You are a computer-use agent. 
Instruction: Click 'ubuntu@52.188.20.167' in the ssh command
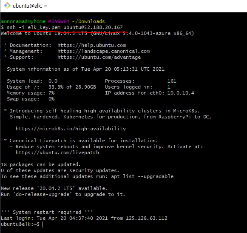pyautogui.click(x=93, y=27)
